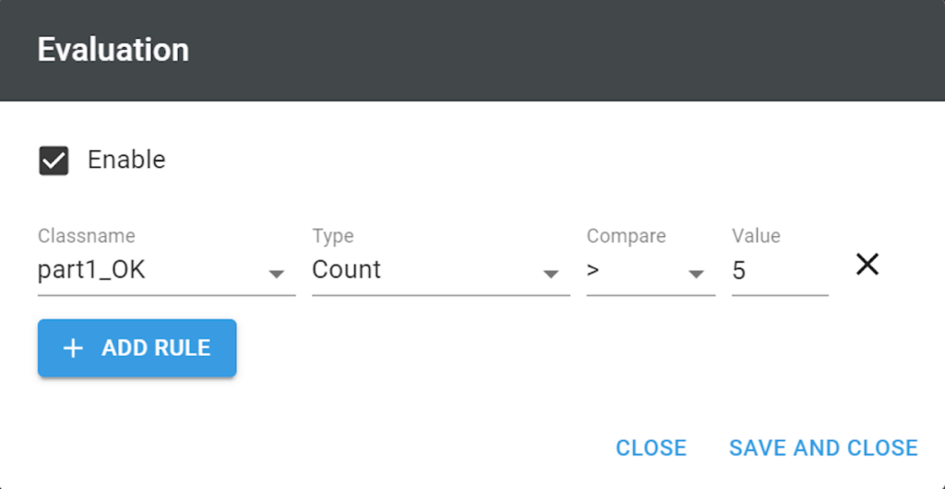Click the Enable label text
The width and height of the screenshot is (945, 489).
[x=126, y=160]
